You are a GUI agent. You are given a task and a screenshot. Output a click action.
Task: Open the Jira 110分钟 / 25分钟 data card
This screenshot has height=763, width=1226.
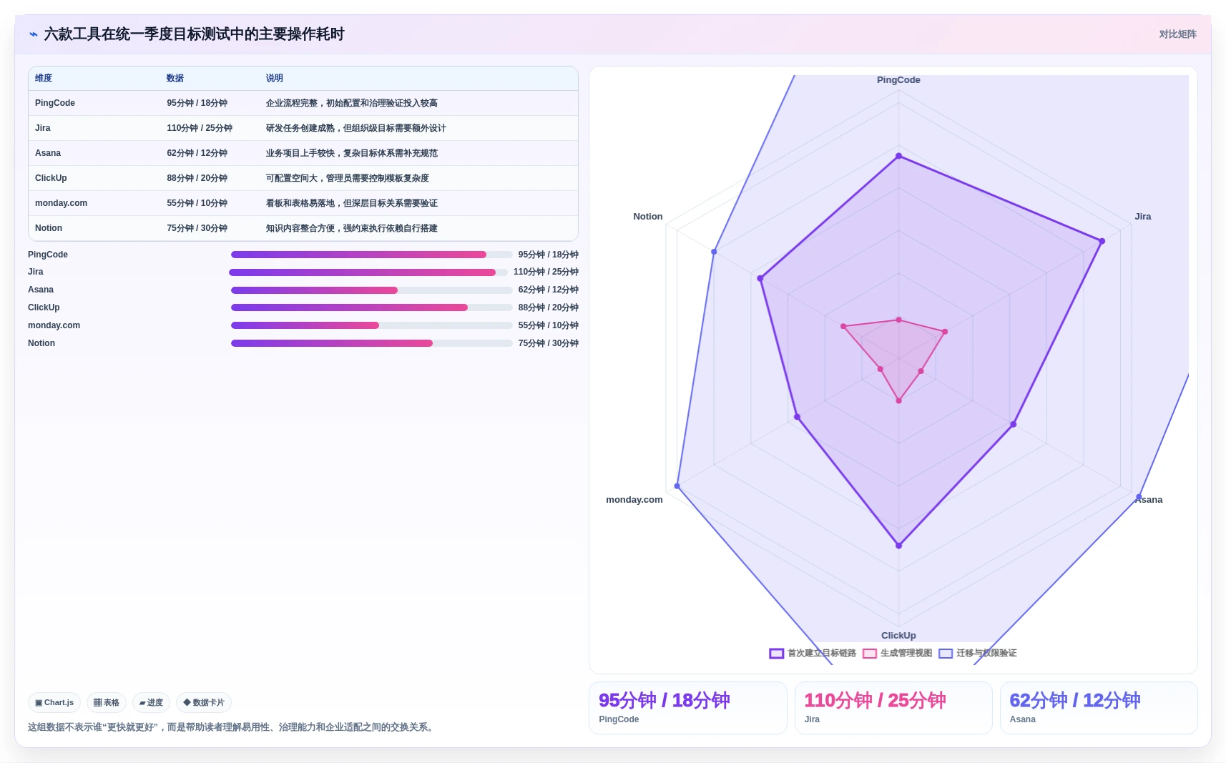(x=893, y=708)
